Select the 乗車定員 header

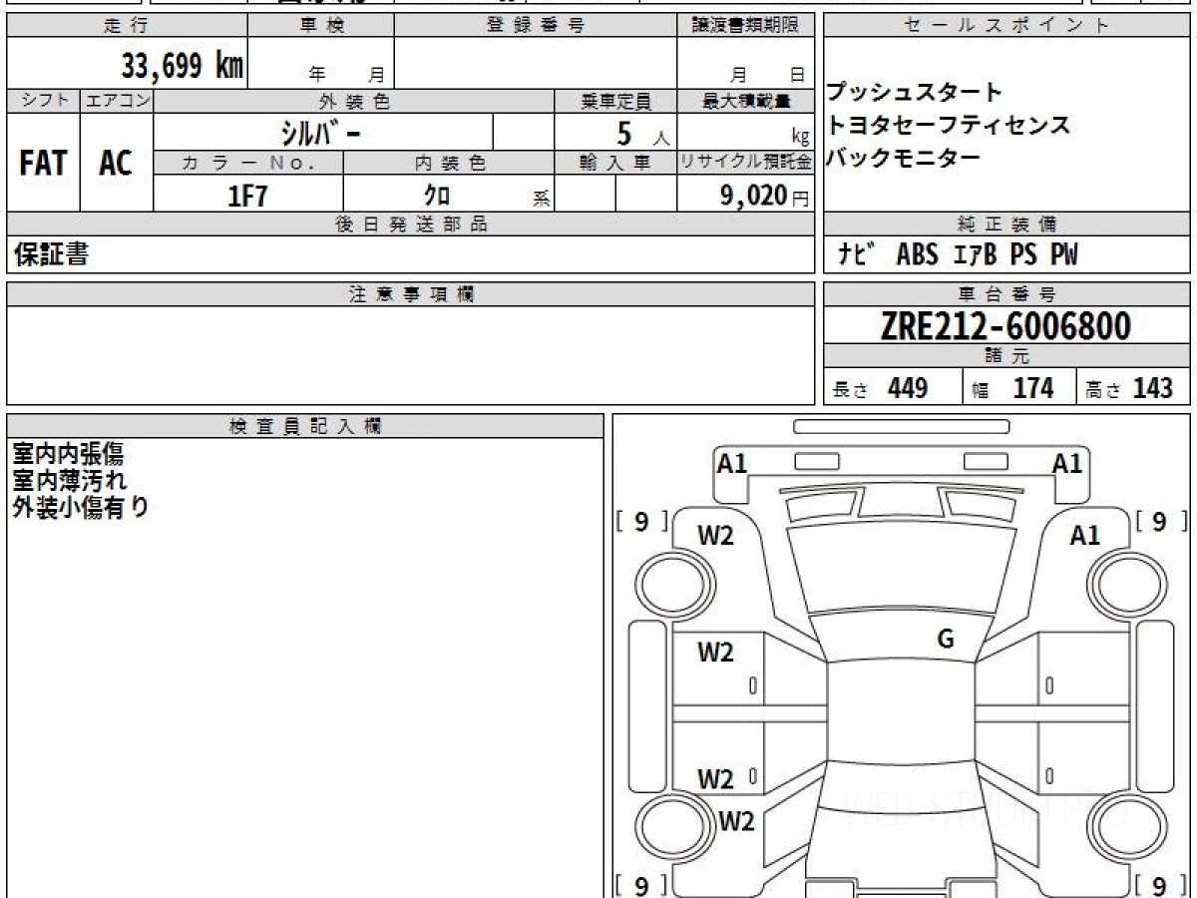(x=615, y=101)
